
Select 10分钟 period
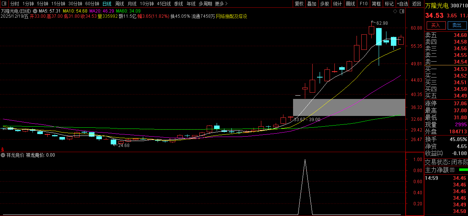pyautogui.click(x=147, y=4)
